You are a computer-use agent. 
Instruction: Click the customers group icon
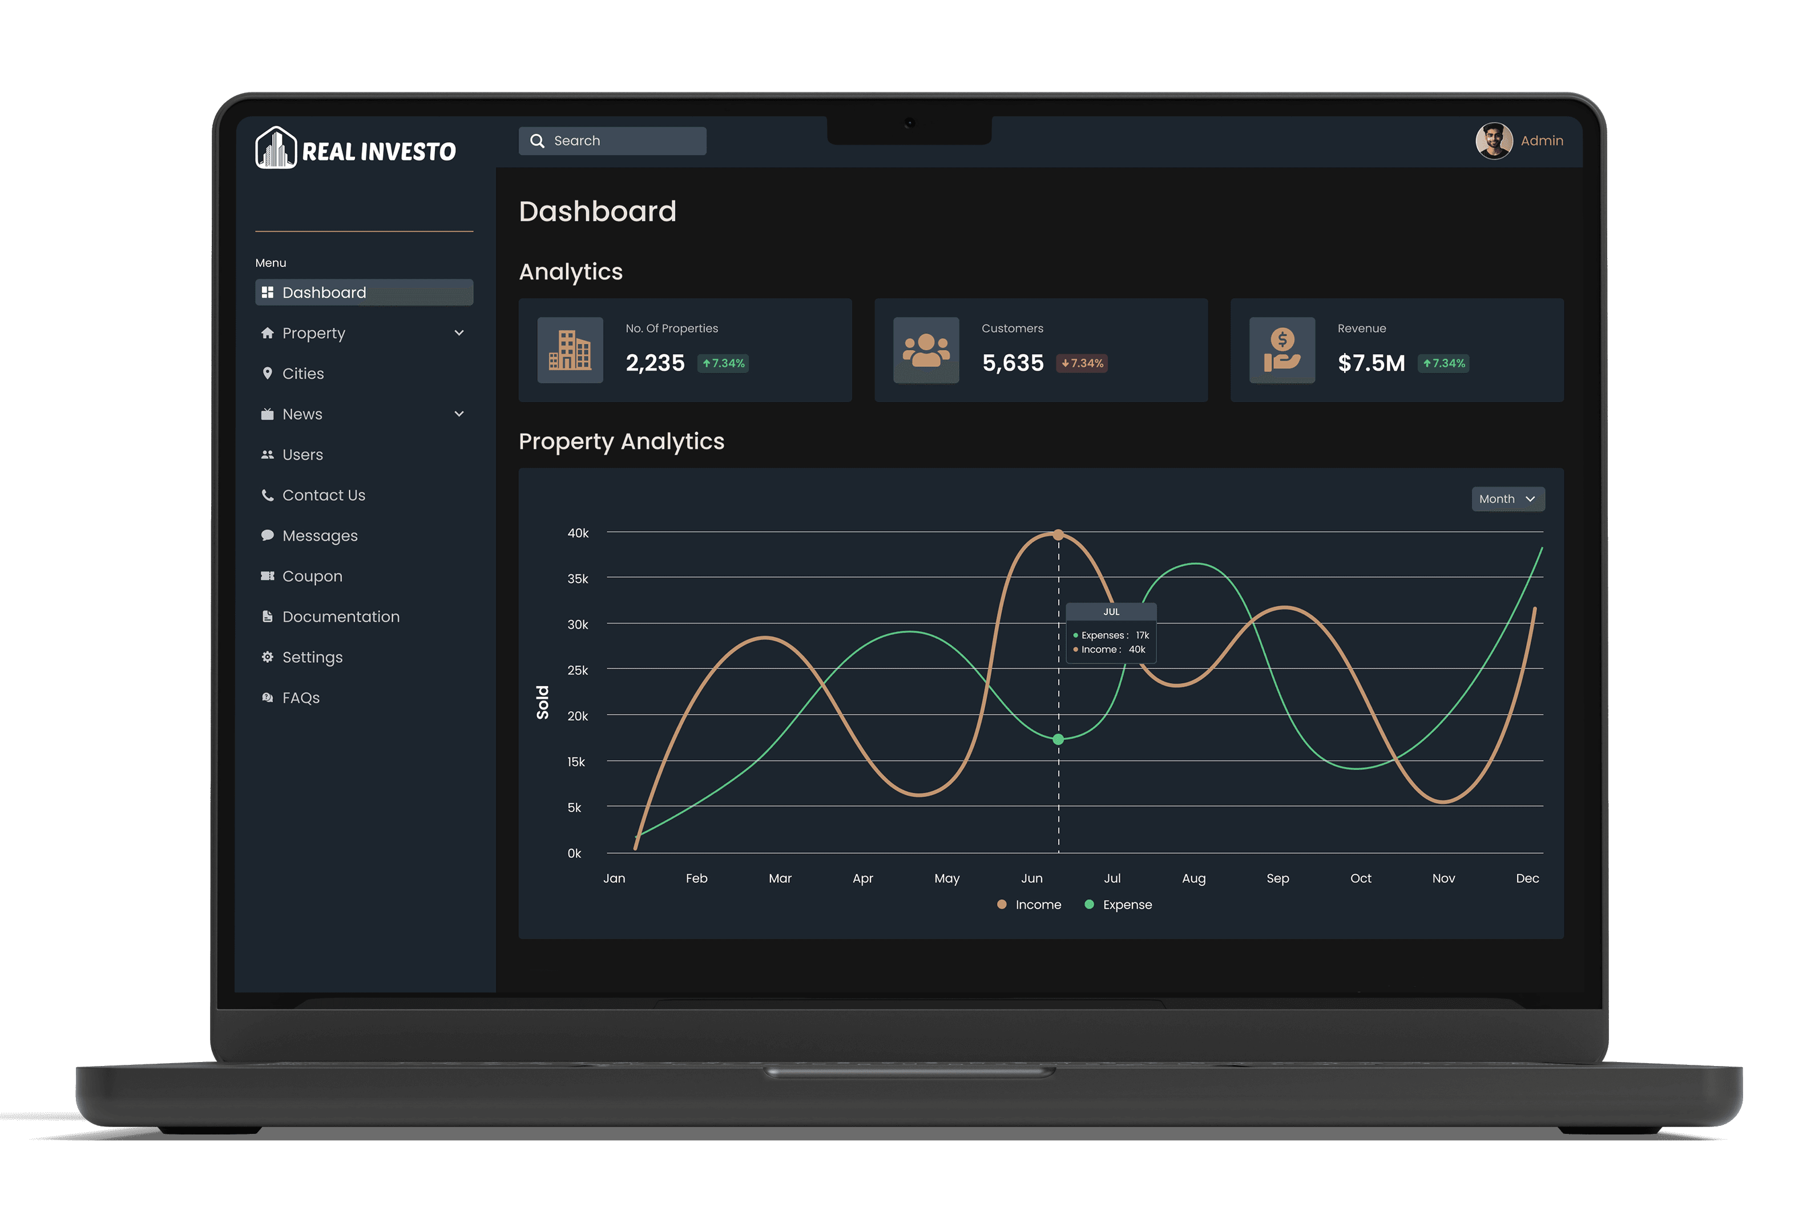pyautogui.click(x=926, y=350)
